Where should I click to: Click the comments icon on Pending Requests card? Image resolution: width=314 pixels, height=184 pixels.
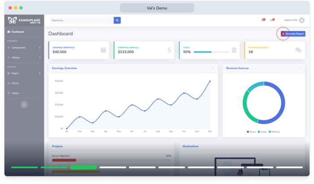(x=298, y=50)
